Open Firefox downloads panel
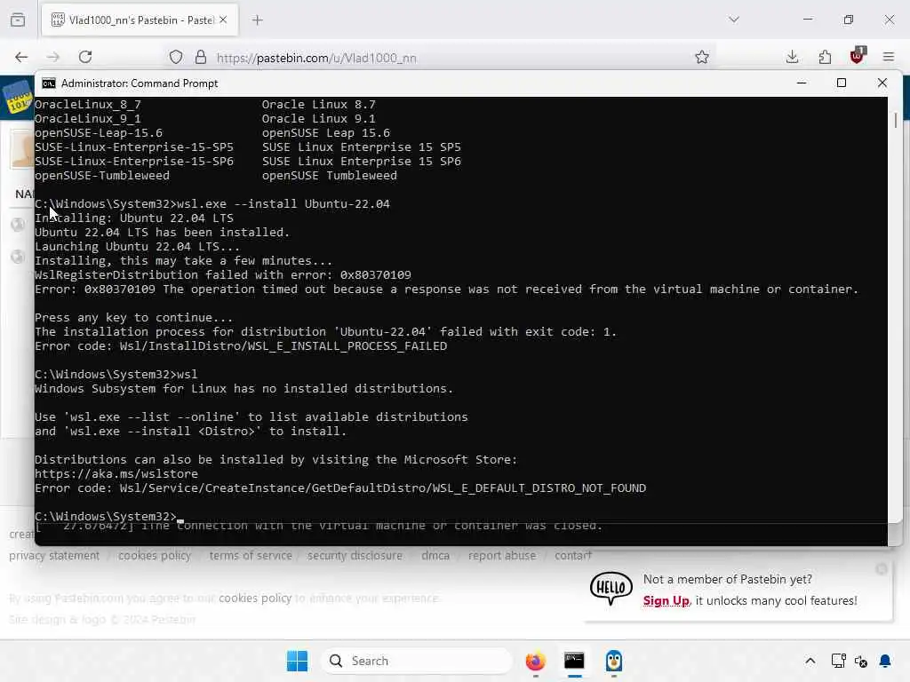The image size is (910, 682). coord(792,57)
